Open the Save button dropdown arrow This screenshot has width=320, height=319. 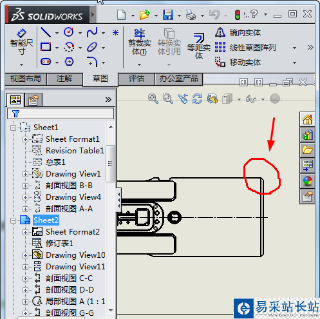[x=179, y=15]
